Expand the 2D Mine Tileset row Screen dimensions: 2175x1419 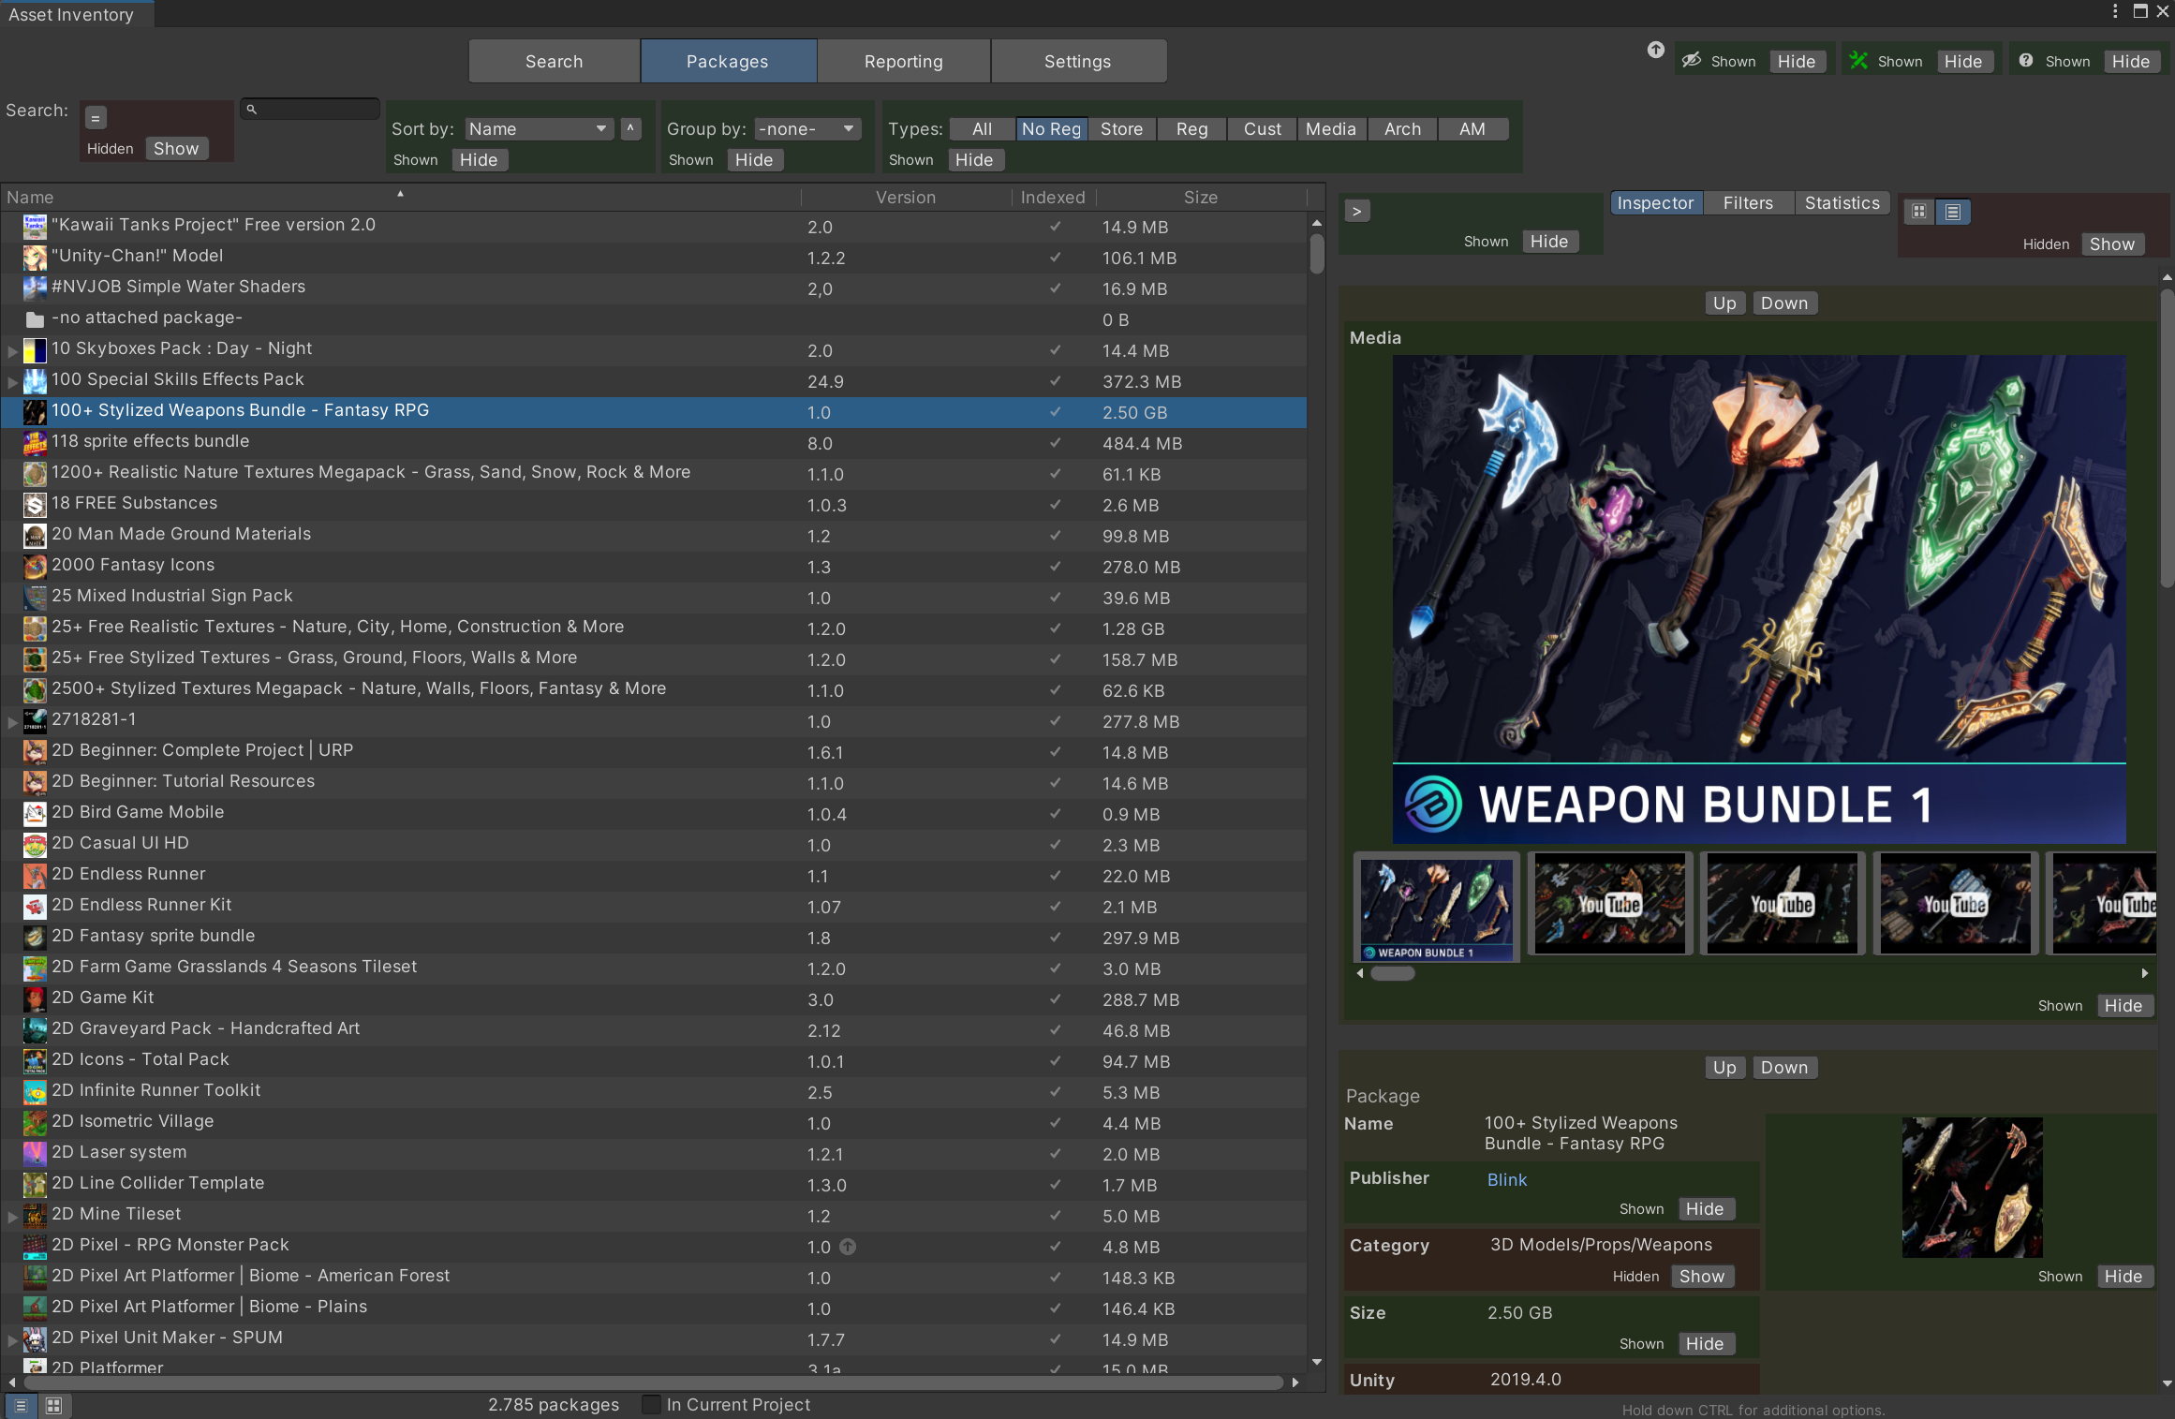[12, 1217]
